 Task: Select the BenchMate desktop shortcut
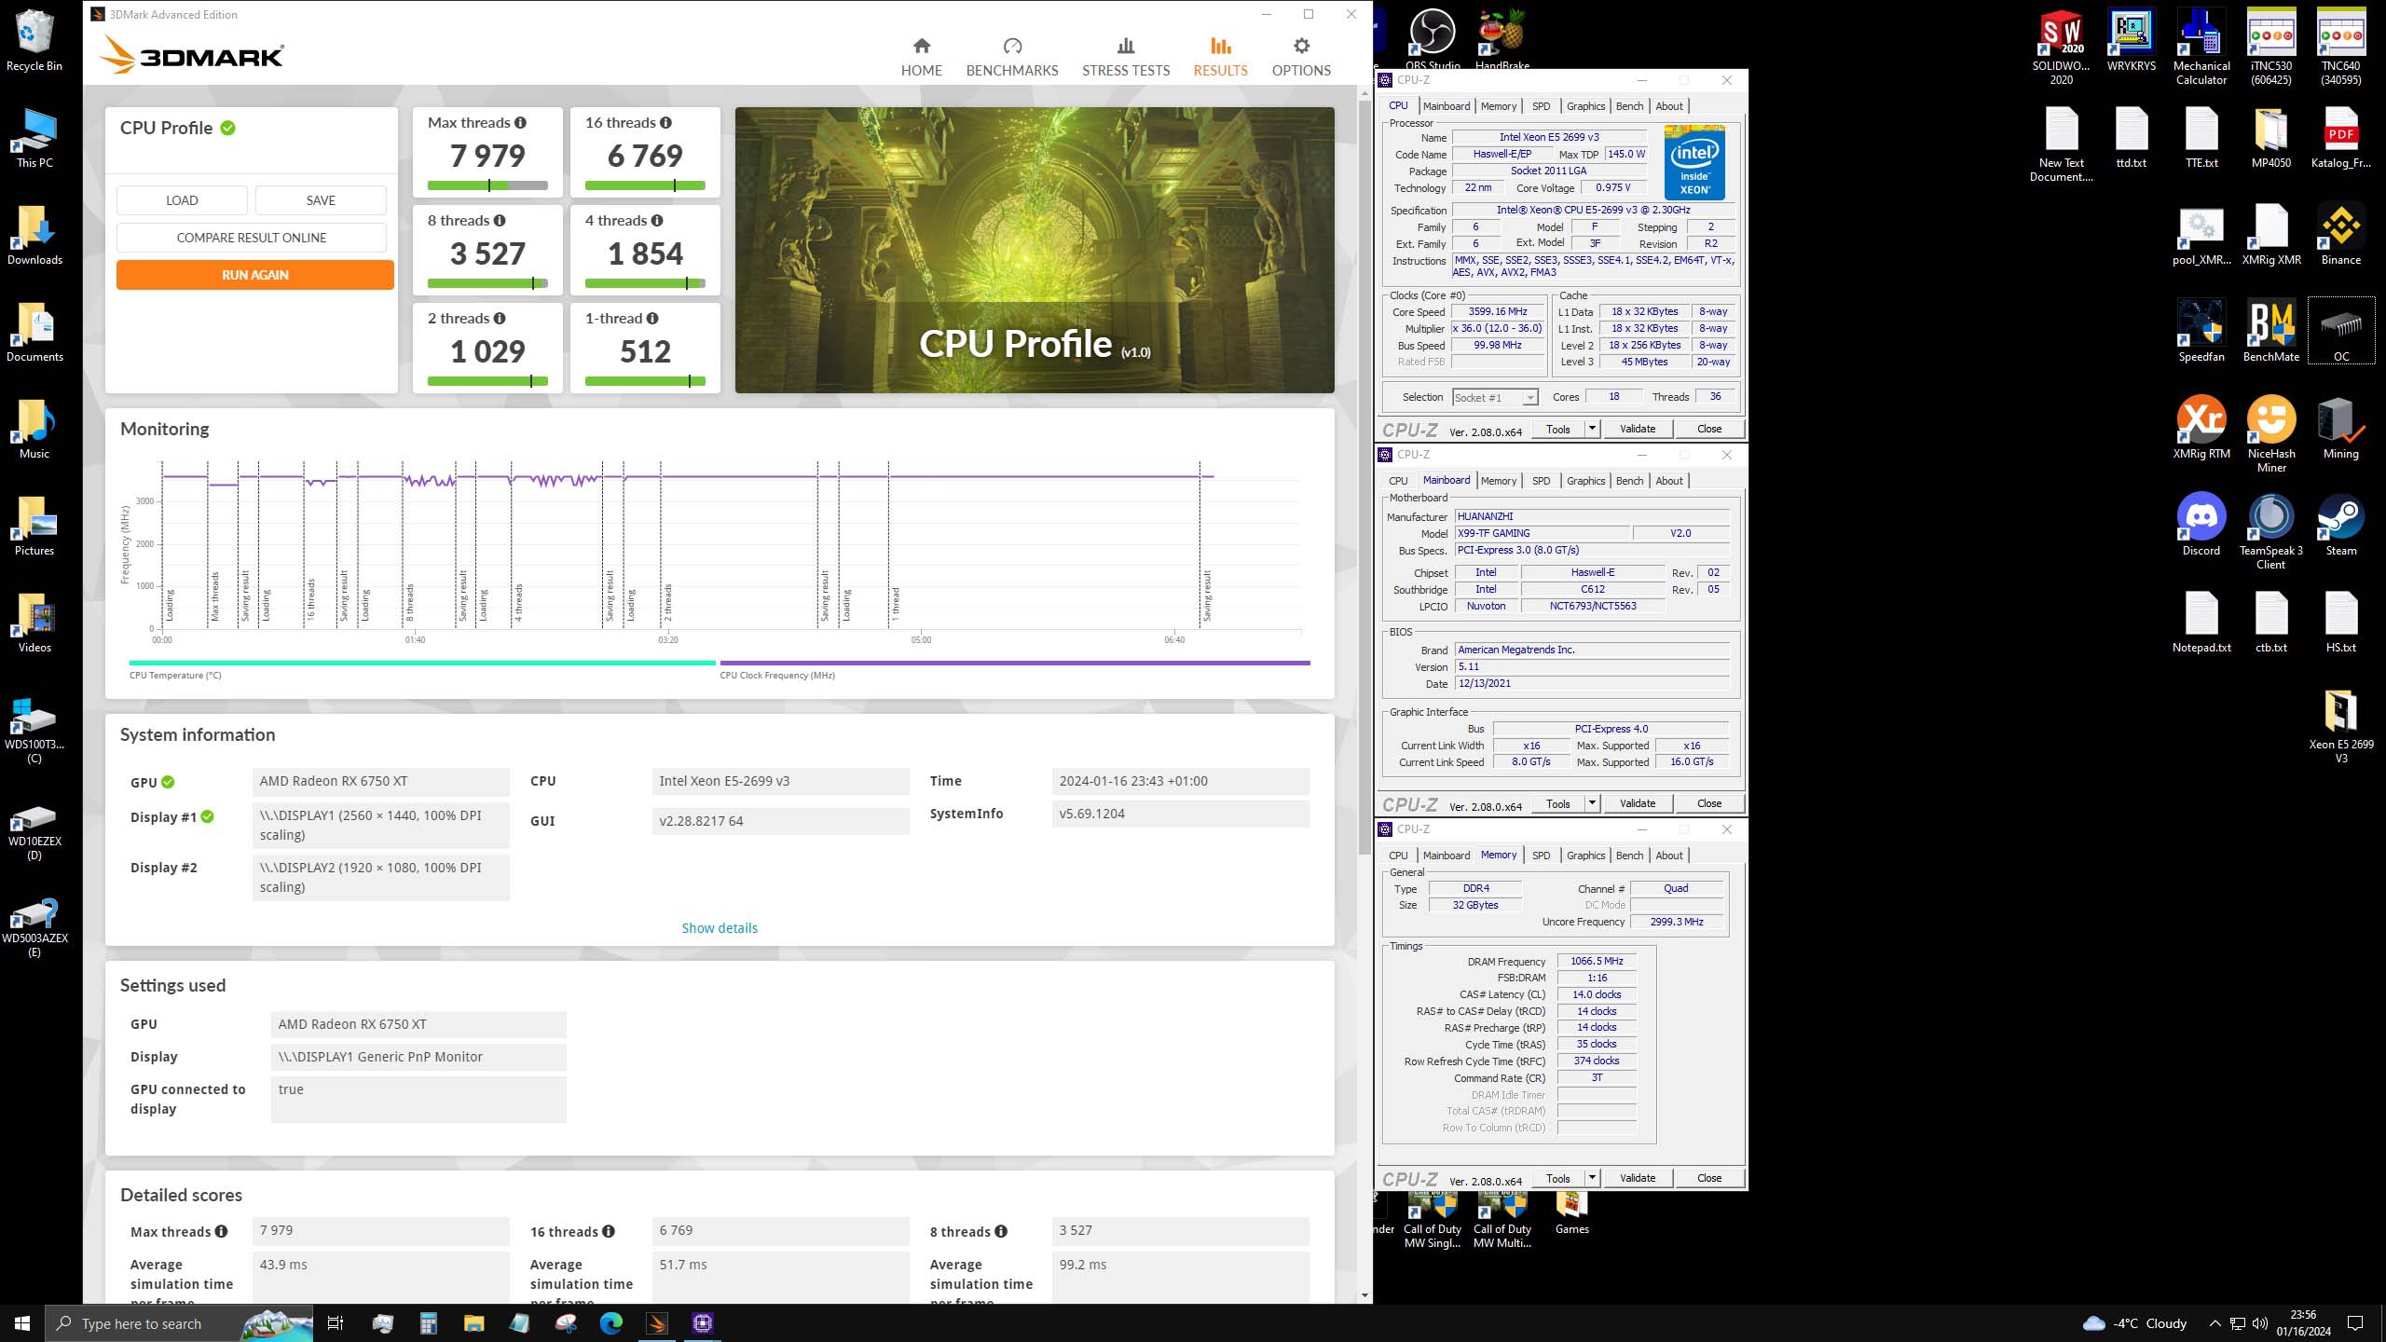(x=2271, y=331)
